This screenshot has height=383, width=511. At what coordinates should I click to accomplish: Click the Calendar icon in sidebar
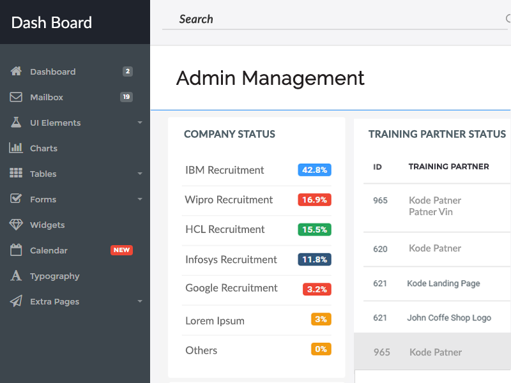[16, 250]
